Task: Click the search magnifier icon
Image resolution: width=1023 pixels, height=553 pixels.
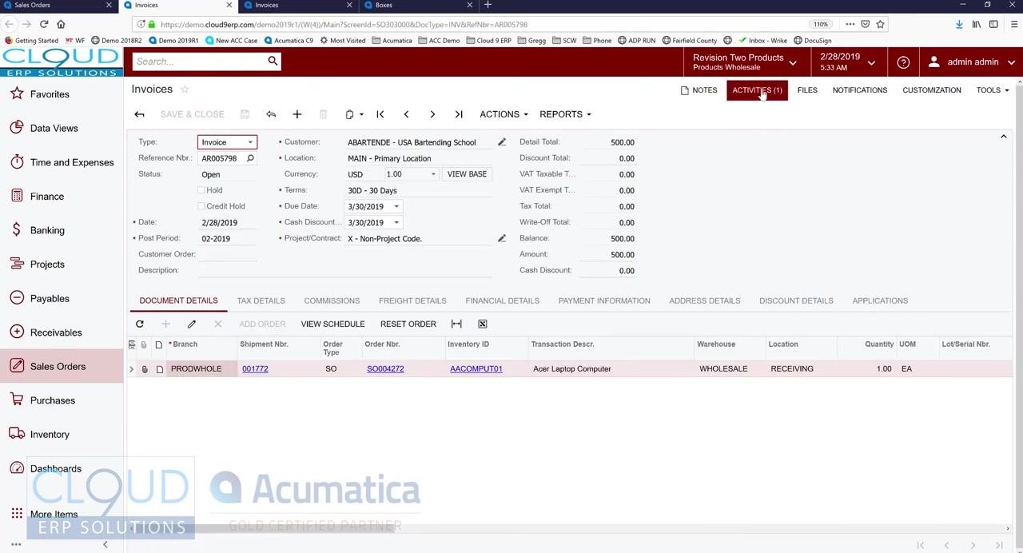Action: (x=273, y=62)
